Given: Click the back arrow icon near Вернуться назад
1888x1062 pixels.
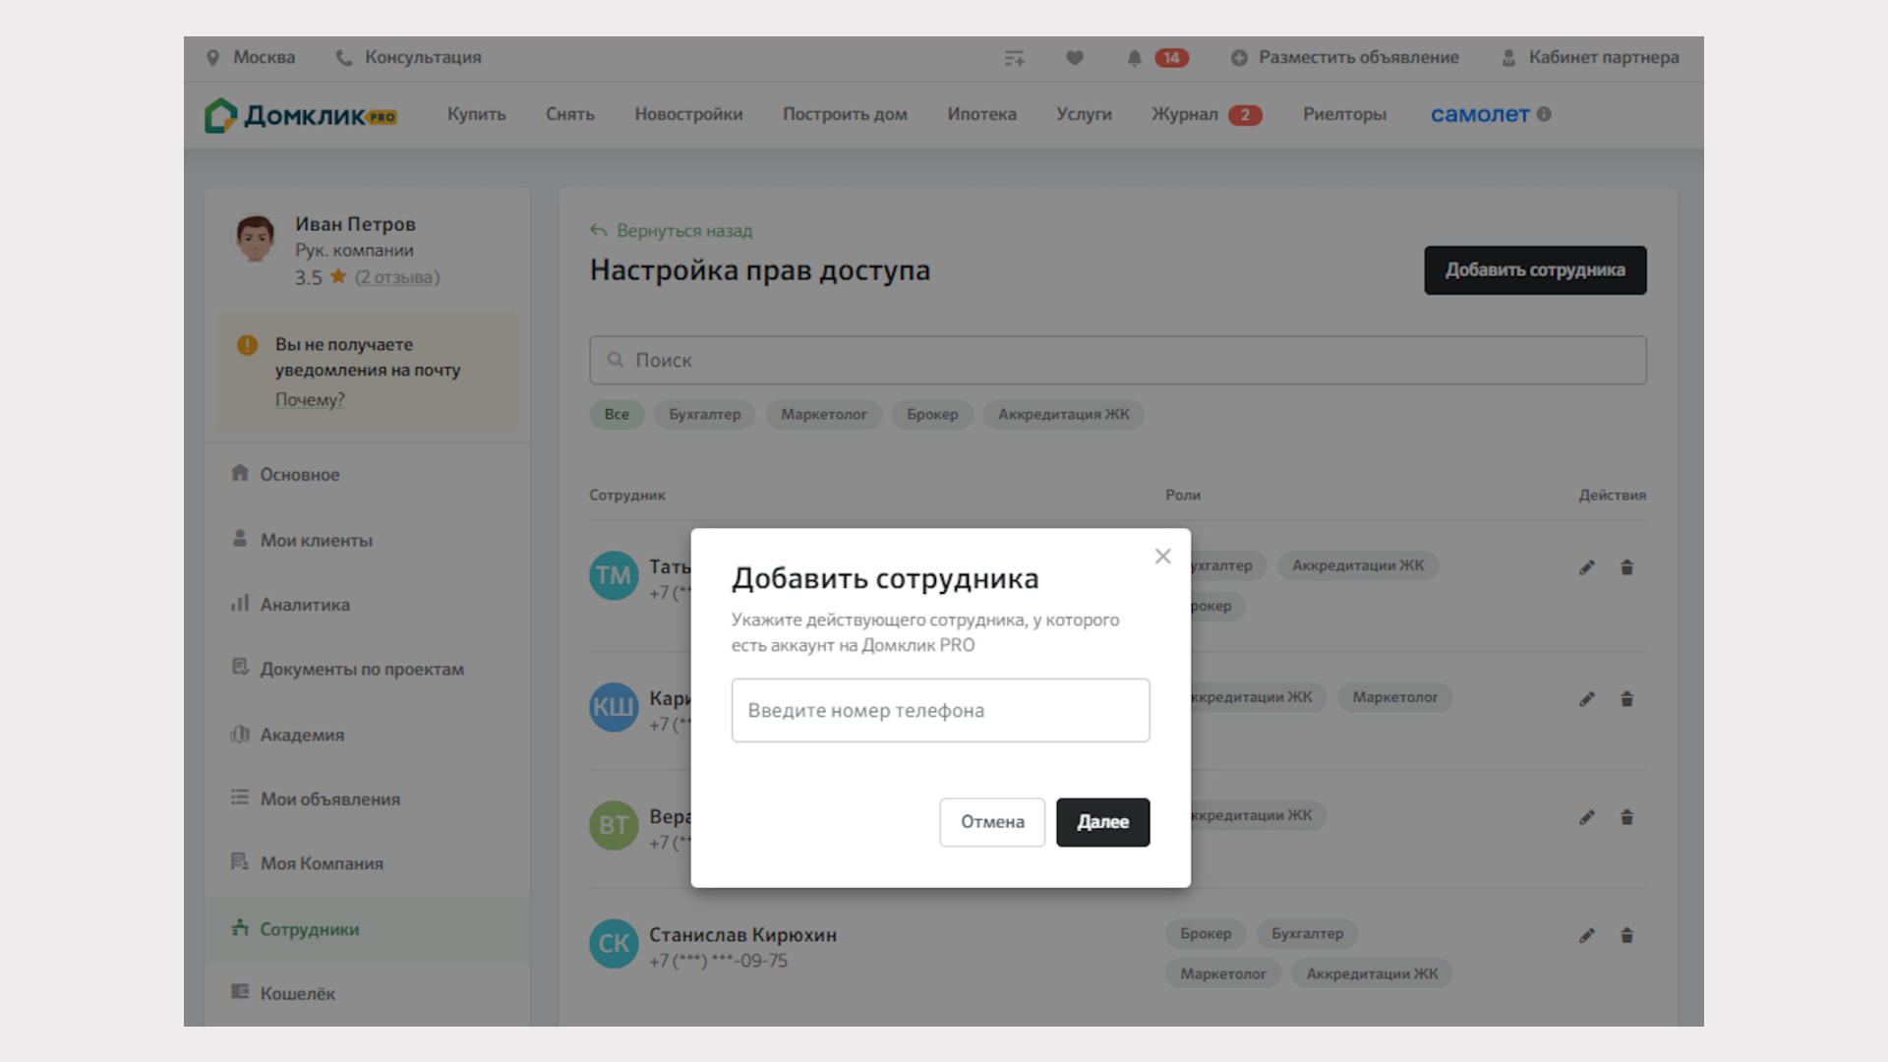Looking at the screenshot, I should pyautogui.click(x=598, y=231).
